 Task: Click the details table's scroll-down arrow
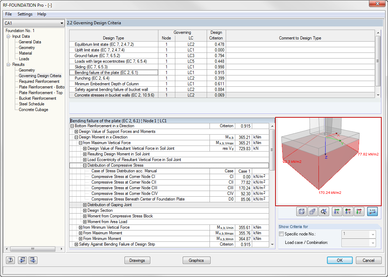coord(272,245)
